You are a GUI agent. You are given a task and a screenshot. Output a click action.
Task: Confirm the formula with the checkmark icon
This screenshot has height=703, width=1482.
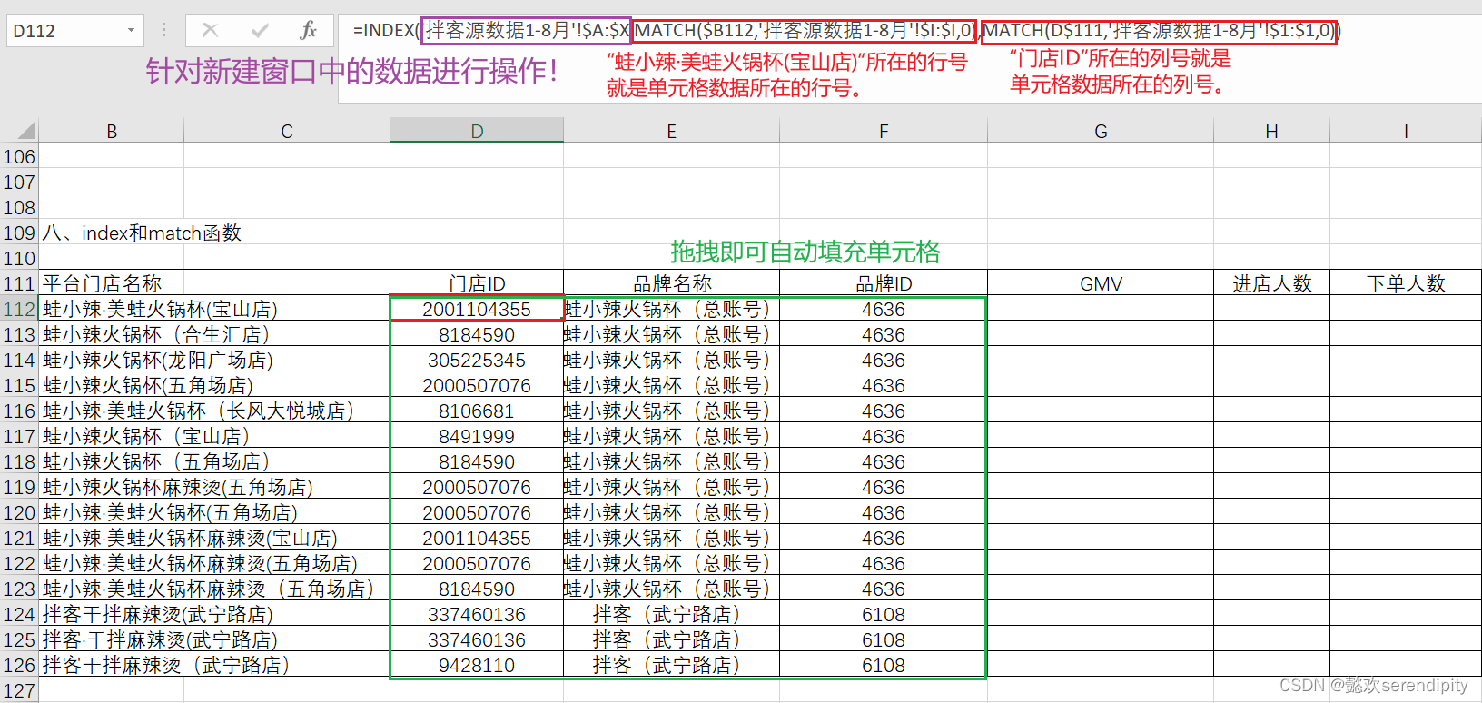[x=260, y=30]
